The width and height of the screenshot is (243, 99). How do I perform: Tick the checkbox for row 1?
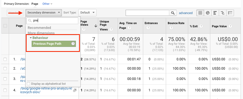pos(5,59)
